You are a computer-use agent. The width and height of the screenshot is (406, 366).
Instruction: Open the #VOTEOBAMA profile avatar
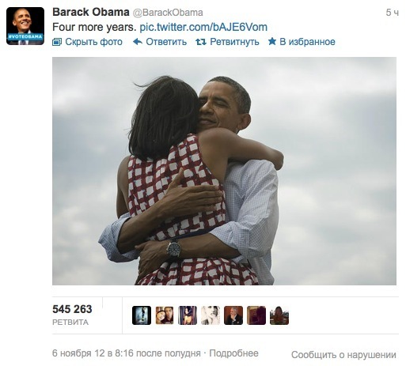point(25,26)
